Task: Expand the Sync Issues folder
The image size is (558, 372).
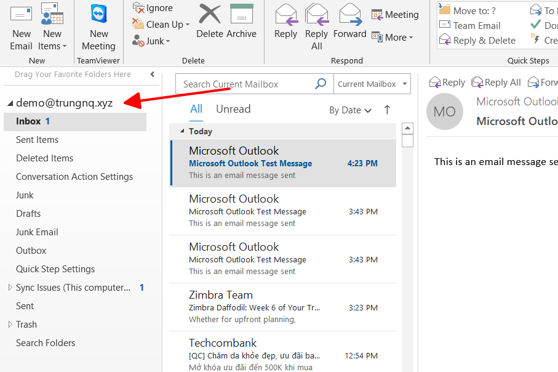Action: [x=10, y=287]
